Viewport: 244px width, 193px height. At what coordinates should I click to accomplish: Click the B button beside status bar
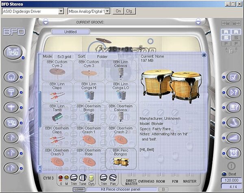point(163,189)
